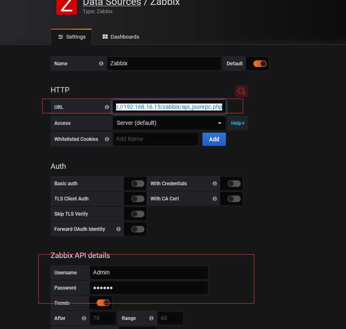Image resolution: width=346 pixels, height=329 pixels.
Task: Enable the Basic auth switch
Action: tap(137, 184)
